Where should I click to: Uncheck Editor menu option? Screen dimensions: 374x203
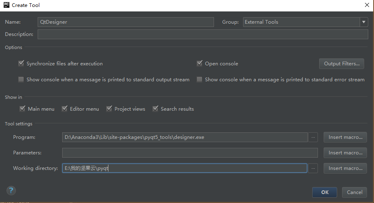click(x=65, y=109)
